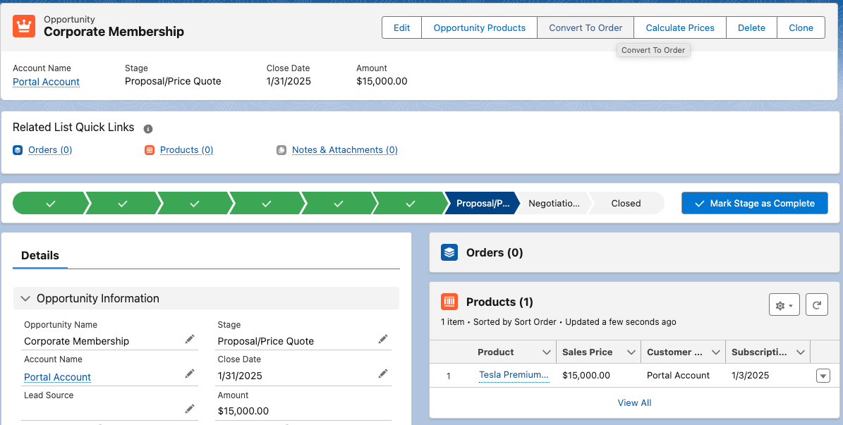Open Portal Account link in header
The height and width of the screenshot is (425, 843).
pos(47,82)
